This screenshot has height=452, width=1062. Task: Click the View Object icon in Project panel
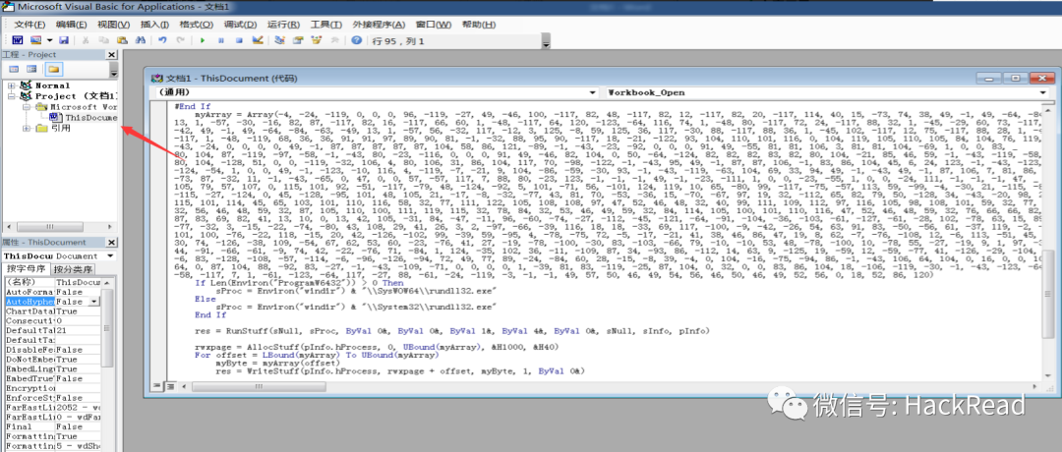coord(31,69)
